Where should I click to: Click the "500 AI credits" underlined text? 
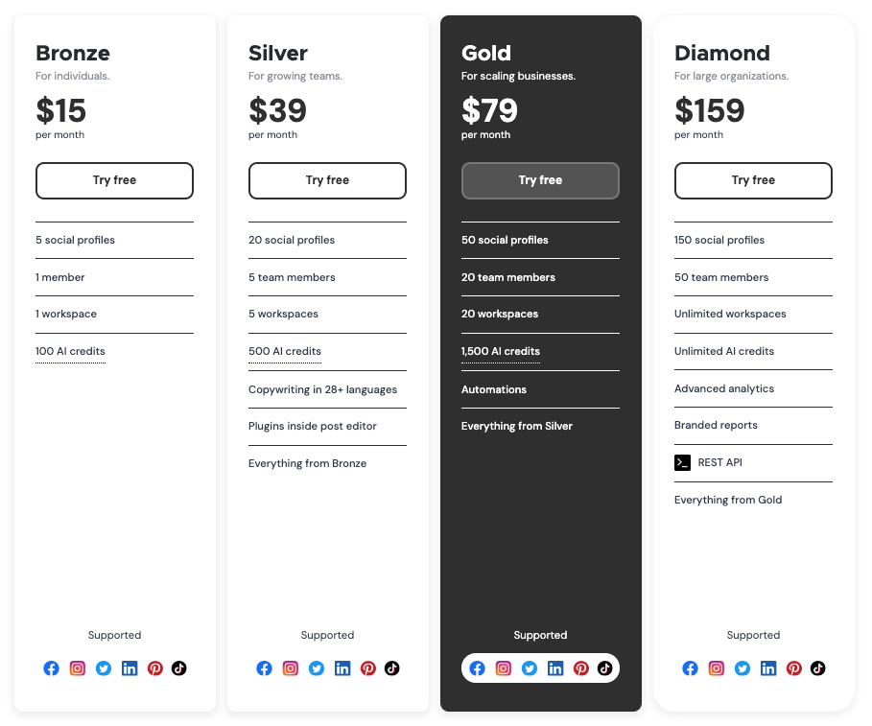point(285,351)
